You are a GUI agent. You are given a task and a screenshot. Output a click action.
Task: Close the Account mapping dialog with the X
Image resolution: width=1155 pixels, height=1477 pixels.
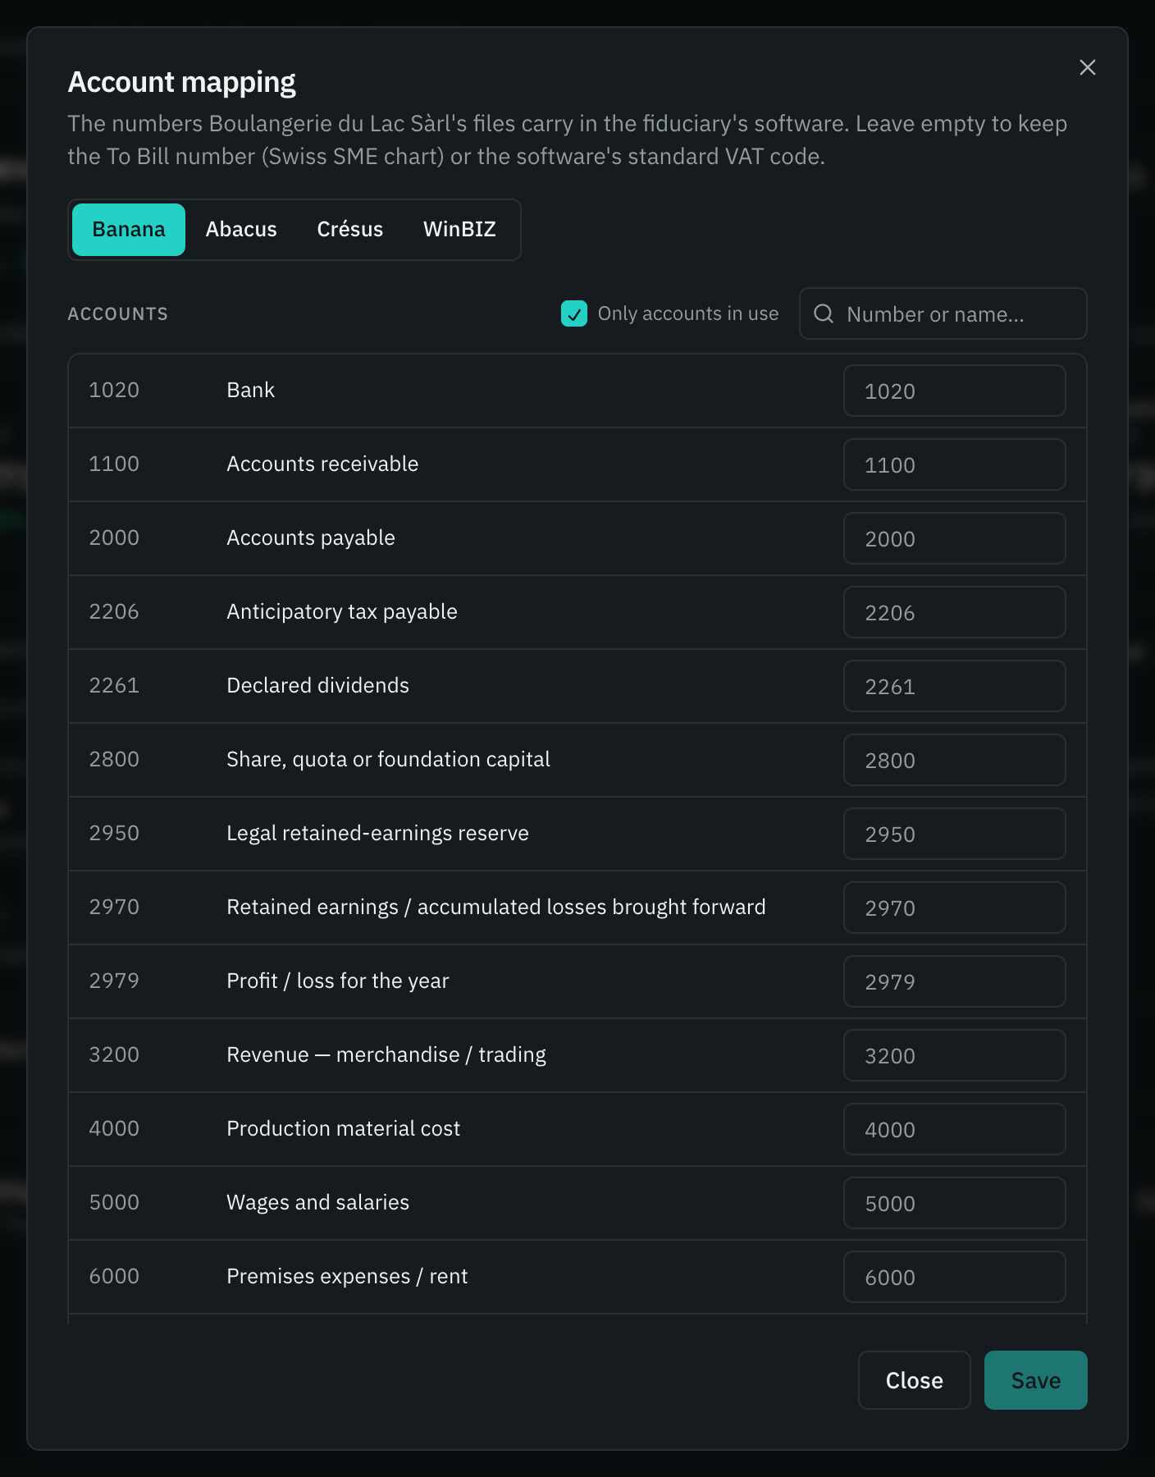tap(1087, 67)
